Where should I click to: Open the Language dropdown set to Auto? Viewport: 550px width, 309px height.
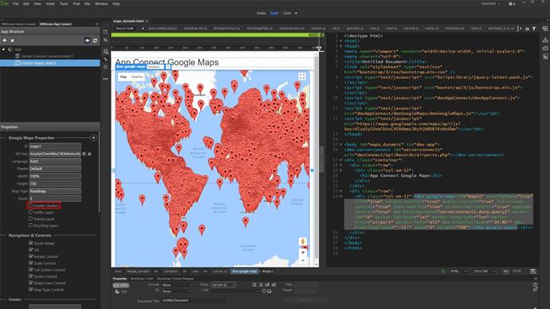click(x=55, y=161)
